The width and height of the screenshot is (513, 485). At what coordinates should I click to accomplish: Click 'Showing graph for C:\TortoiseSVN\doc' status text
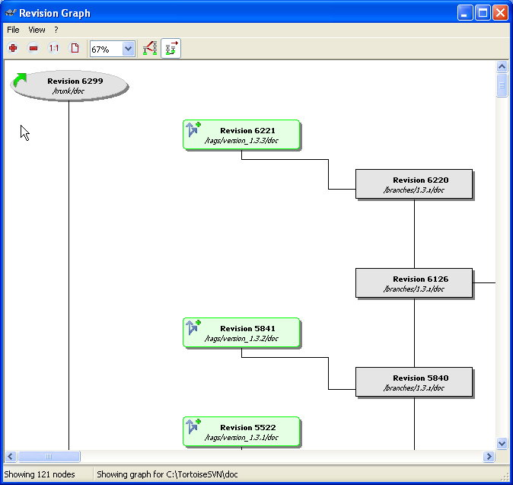[x=167, y=474]
